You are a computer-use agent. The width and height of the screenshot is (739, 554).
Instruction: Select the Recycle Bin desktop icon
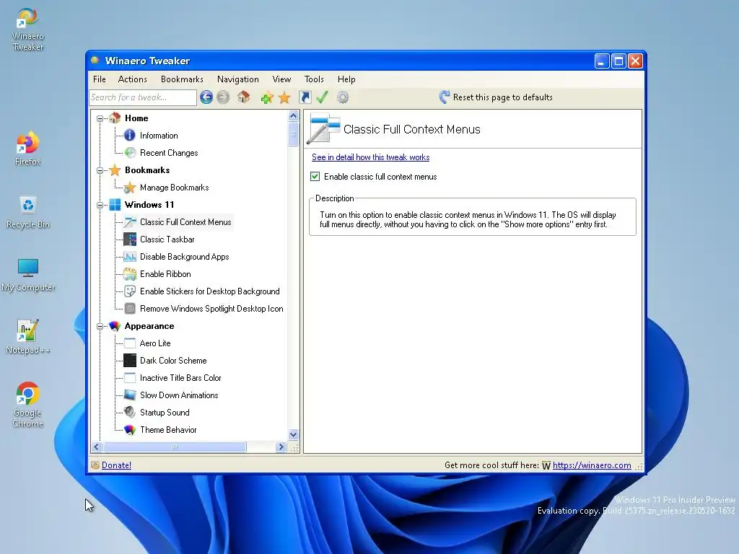click(x=28, y=212)
